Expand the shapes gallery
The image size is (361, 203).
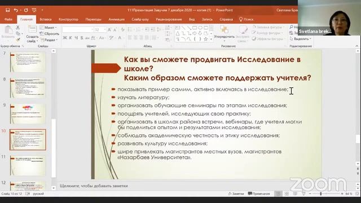(x=211, y=39)
